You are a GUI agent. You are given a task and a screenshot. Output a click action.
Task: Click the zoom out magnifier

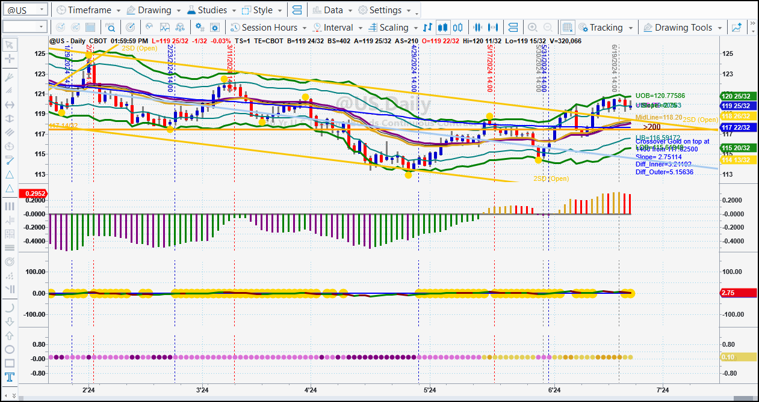tap(548, 28)
